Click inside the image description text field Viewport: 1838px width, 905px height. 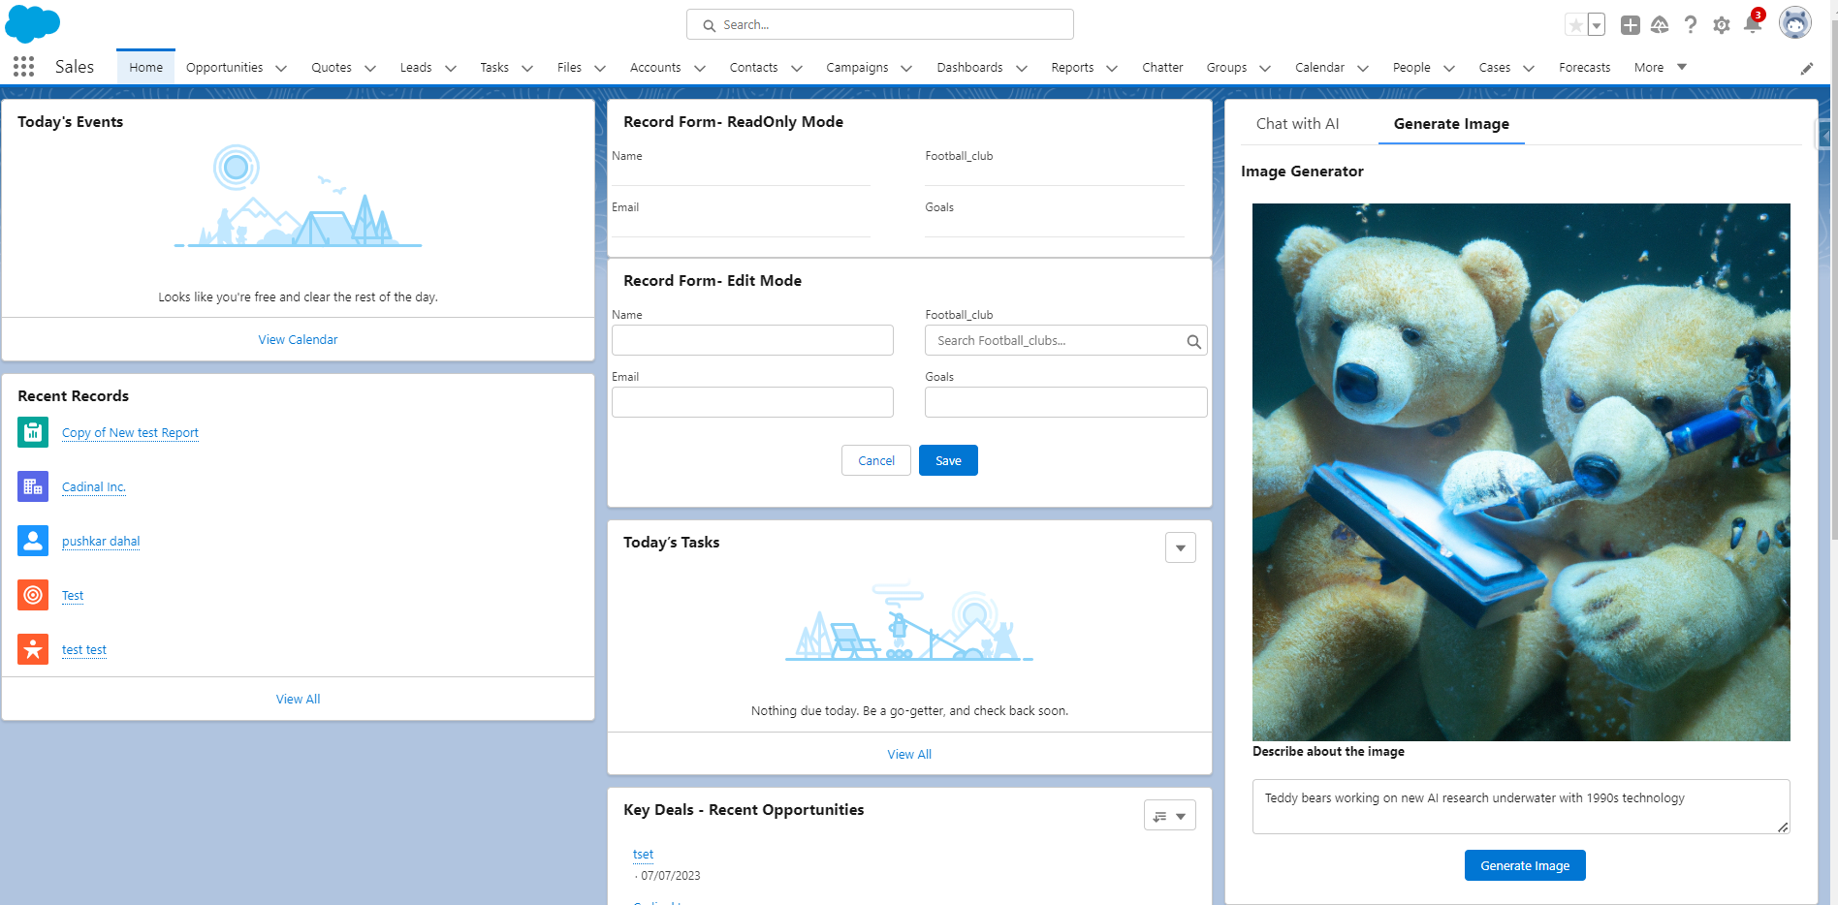(x=1520, y=805)
